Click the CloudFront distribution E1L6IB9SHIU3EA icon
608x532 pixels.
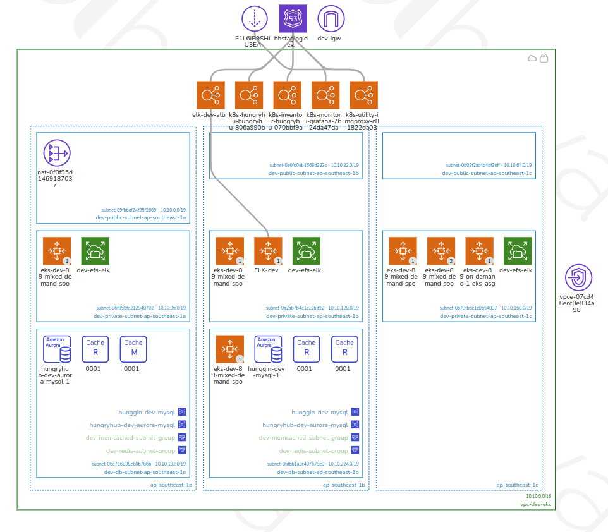click(x=255, y=20)
